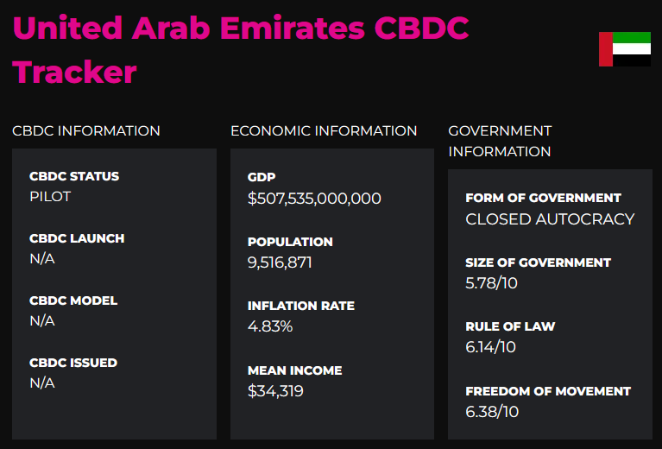
Task: Click the CBDC STATUS label
Action: [x=74, y=176]
